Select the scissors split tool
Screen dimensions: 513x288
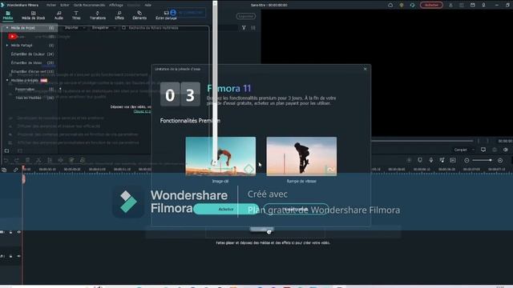point(38,160)
